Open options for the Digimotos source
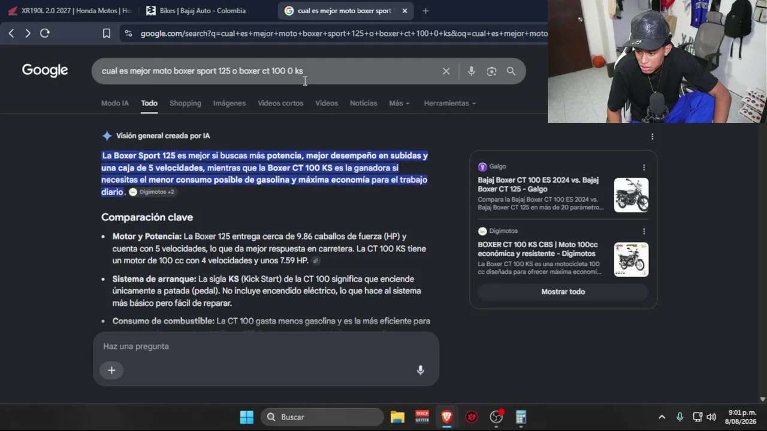 644,231
